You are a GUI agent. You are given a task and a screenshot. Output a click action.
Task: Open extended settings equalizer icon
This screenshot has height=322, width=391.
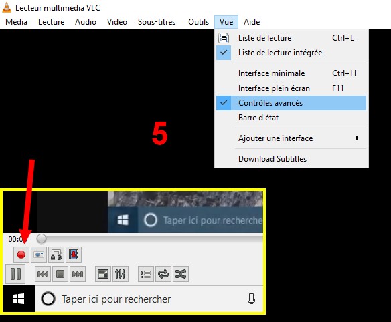tap(121, 274)
